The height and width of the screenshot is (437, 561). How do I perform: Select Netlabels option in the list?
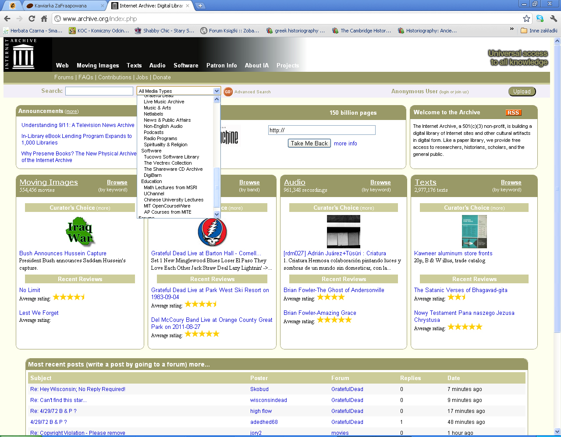(x=153, y=114)
